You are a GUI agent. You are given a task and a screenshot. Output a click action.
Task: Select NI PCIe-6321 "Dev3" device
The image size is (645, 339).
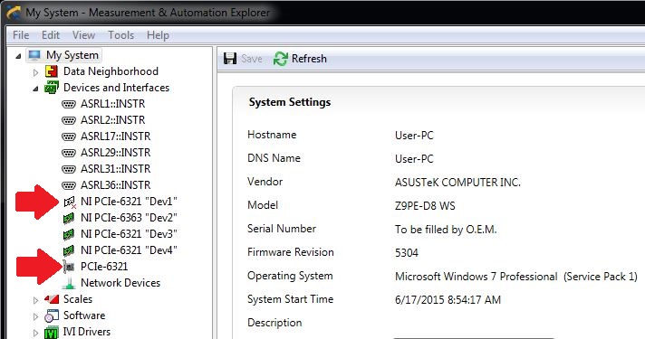129,234
